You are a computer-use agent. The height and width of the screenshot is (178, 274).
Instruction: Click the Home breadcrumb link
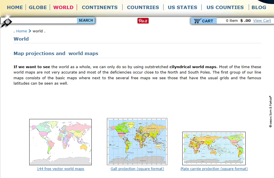[x=22, y=31]
